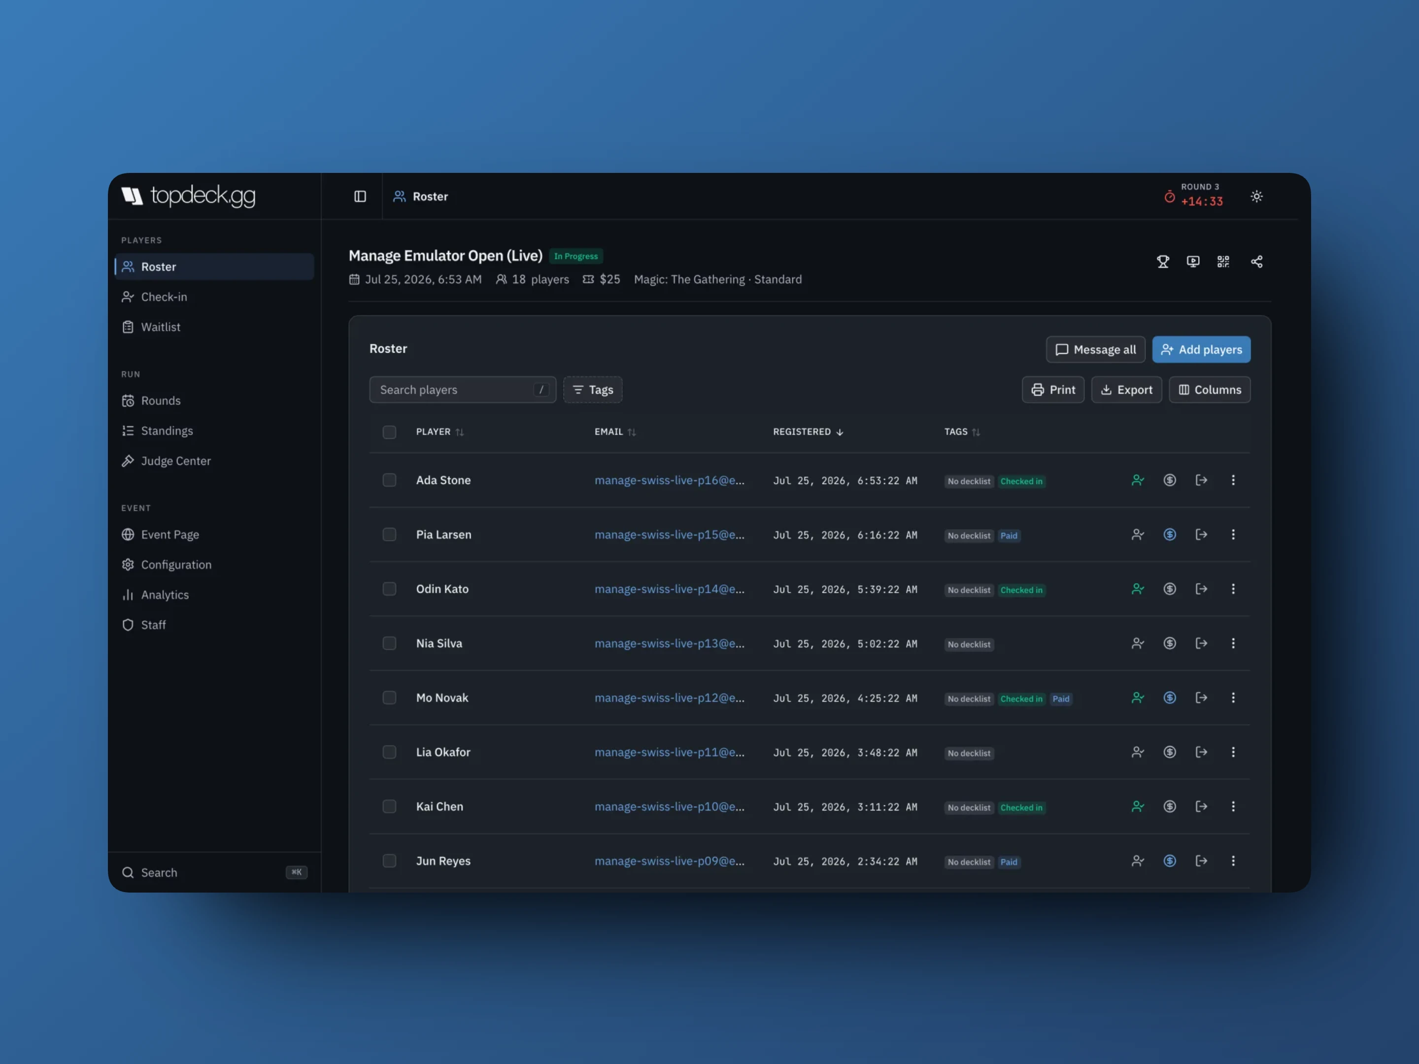Select all players with header checkbox
Viewport: 1419px width, 1064px height.
point(389,432)
